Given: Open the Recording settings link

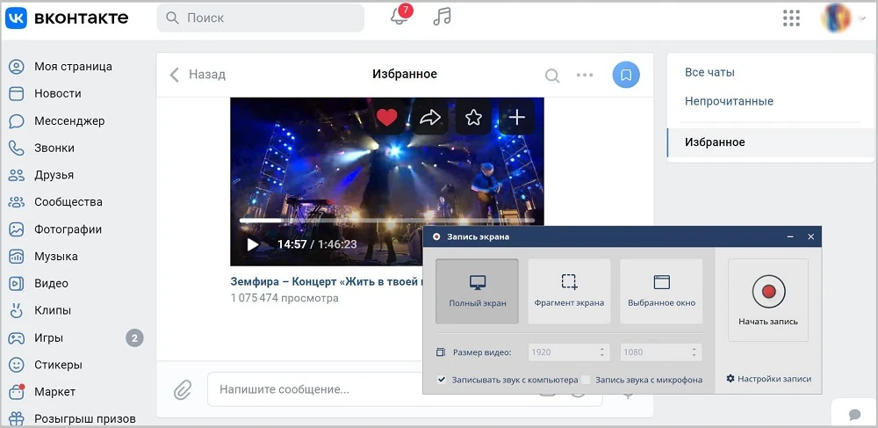Looking at the screenshot, I should click(x=768, y=379).
